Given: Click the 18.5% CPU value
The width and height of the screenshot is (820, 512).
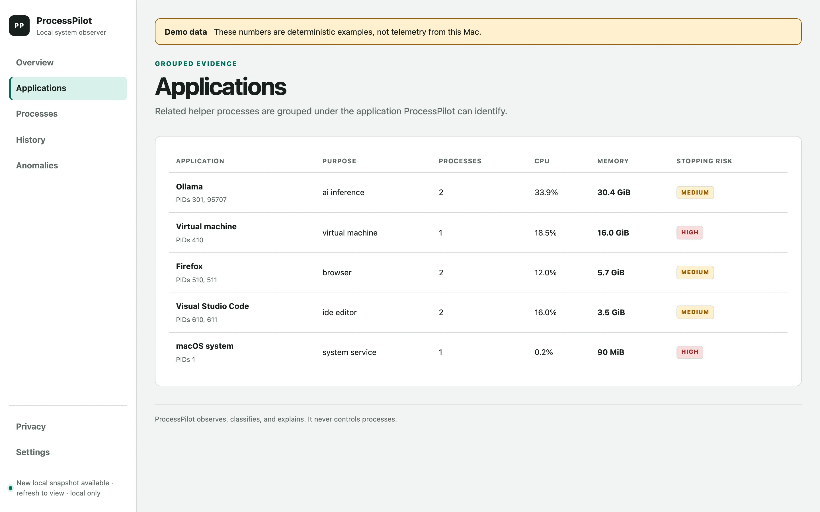Looking at the screenshot, I should click(546, 233).
